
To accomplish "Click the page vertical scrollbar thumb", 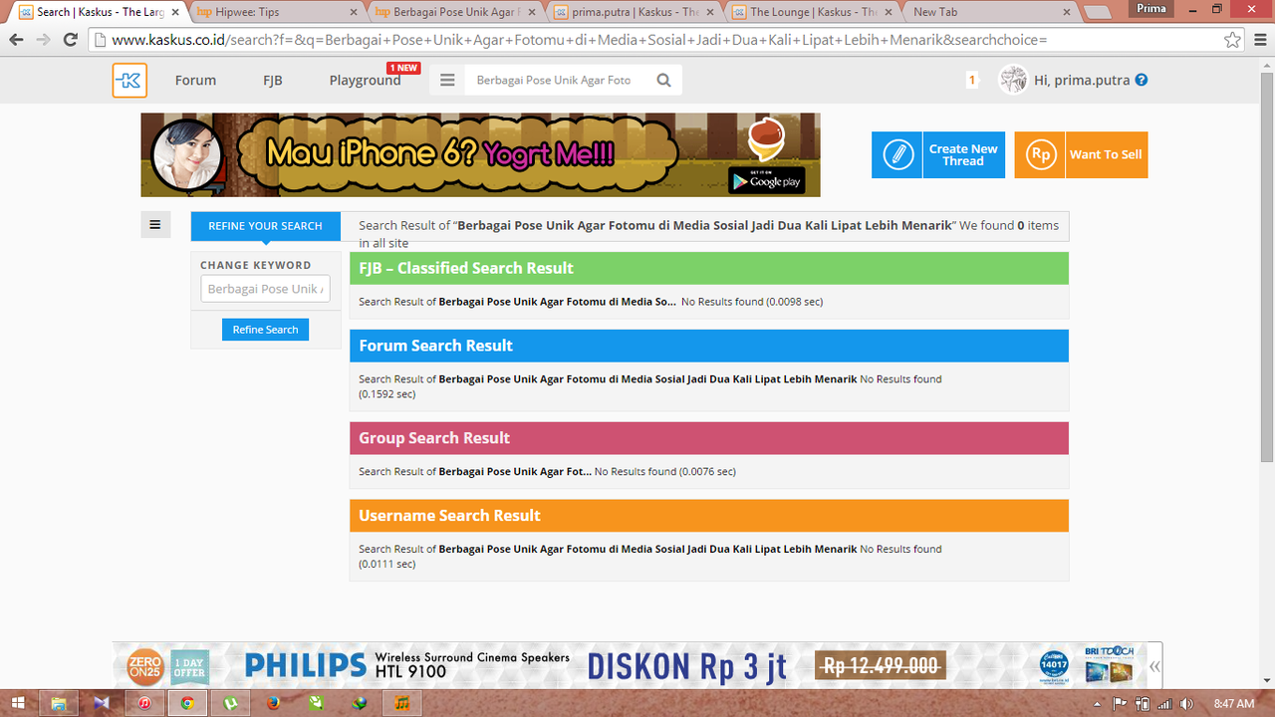I will 1267,267.
